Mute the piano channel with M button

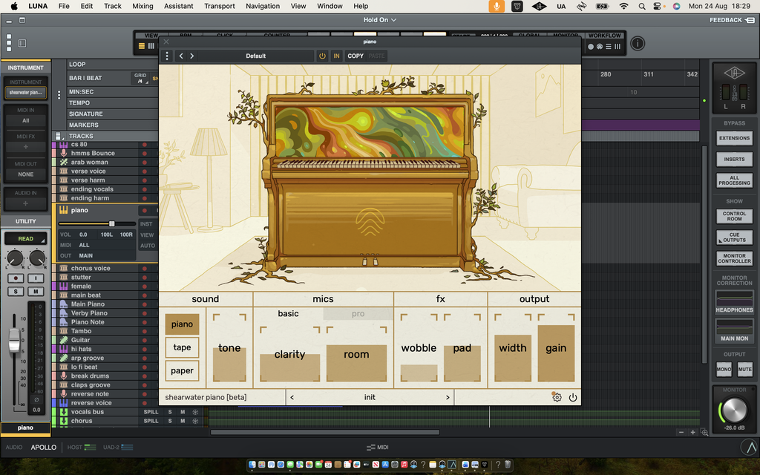(36, 291)
